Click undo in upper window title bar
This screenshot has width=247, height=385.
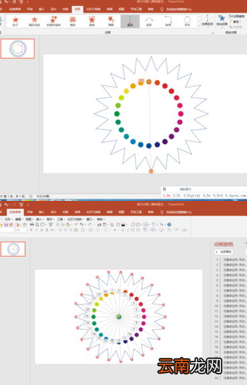click(x=7, y=2)
